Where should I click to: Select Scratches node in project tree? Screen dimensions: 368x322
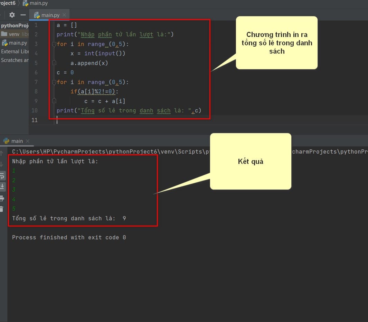pos(15,60)
